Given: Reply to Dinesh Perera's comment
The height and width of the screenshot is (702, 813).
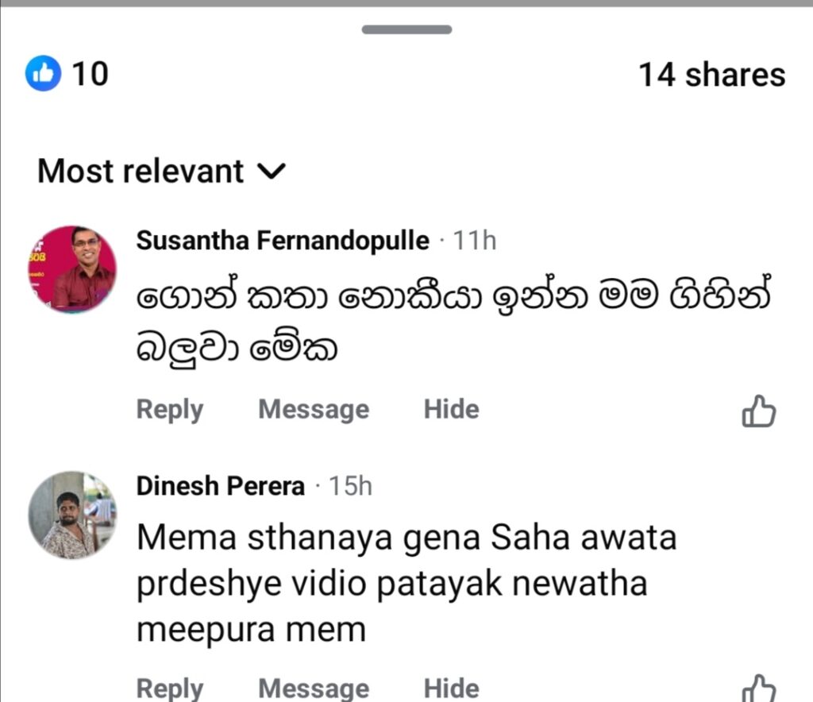Looking at the screenshot, I should [x=170, y=688].
